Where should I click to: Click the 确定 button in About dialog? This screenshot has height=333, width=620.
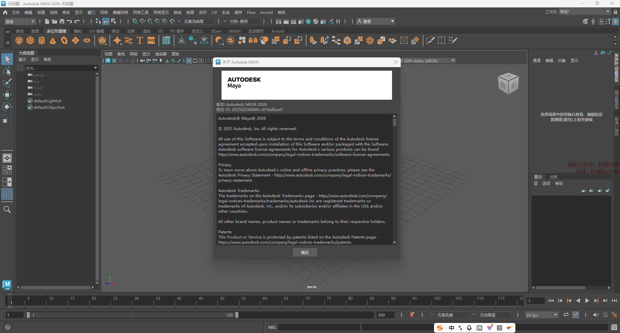click(x=305, y=252)
